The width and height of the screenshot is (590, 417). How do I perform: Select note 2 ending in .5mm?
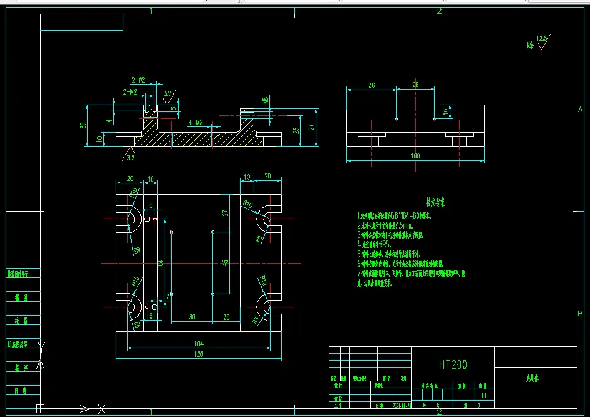(x=385, y=225)
